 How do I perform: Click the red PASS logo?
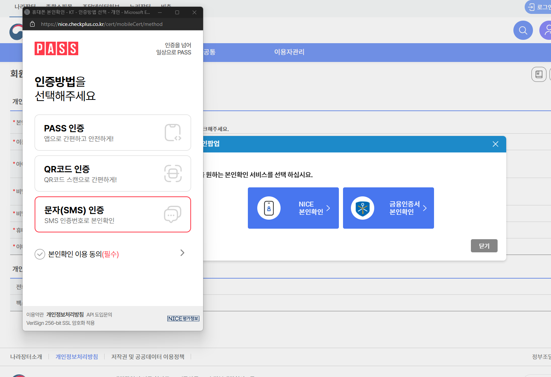pos(56,48)
